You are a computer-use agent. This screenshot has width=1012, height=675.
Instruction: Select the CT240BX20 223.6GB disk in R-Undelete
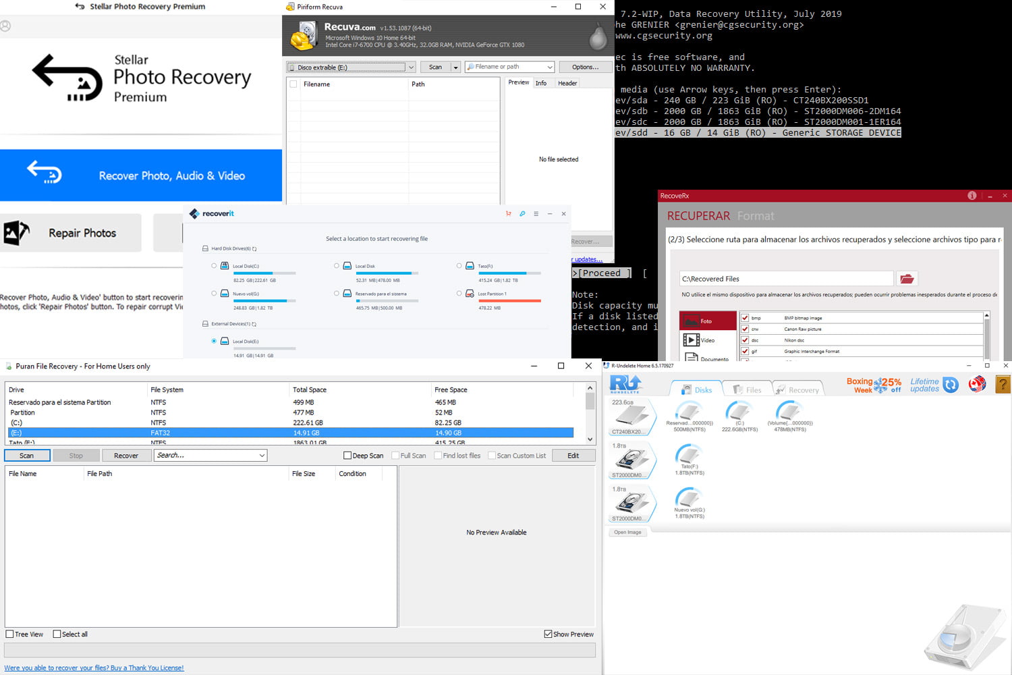(632, 417)
